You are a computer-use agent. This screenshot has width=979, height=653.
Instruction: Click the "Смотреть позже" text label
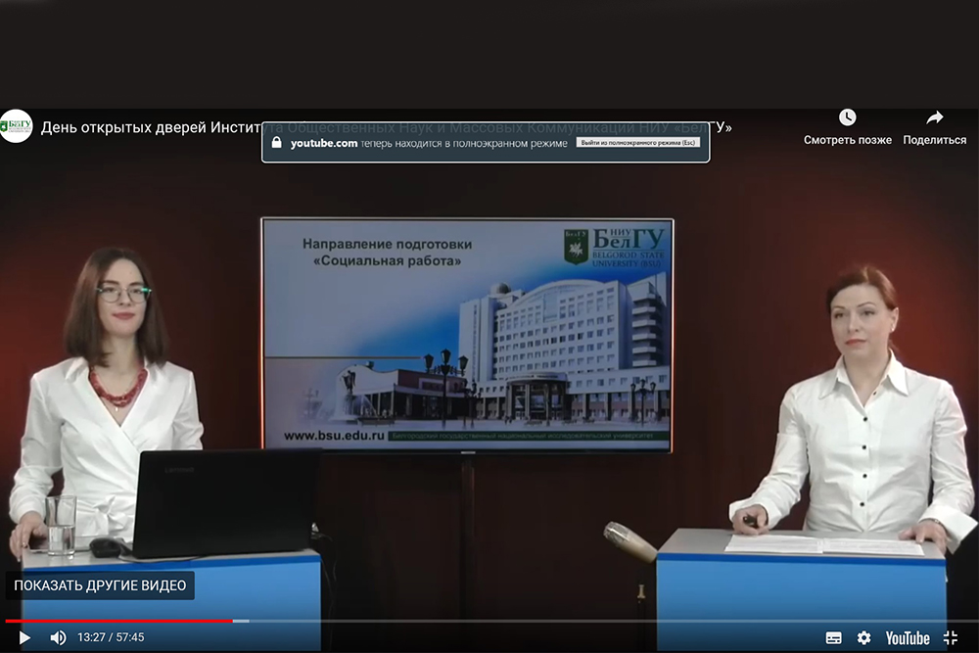click(847, 140)
